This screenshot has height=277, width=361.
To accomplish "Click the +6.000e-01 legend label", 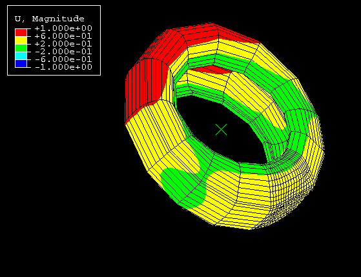I will click(x=63, y=36).
